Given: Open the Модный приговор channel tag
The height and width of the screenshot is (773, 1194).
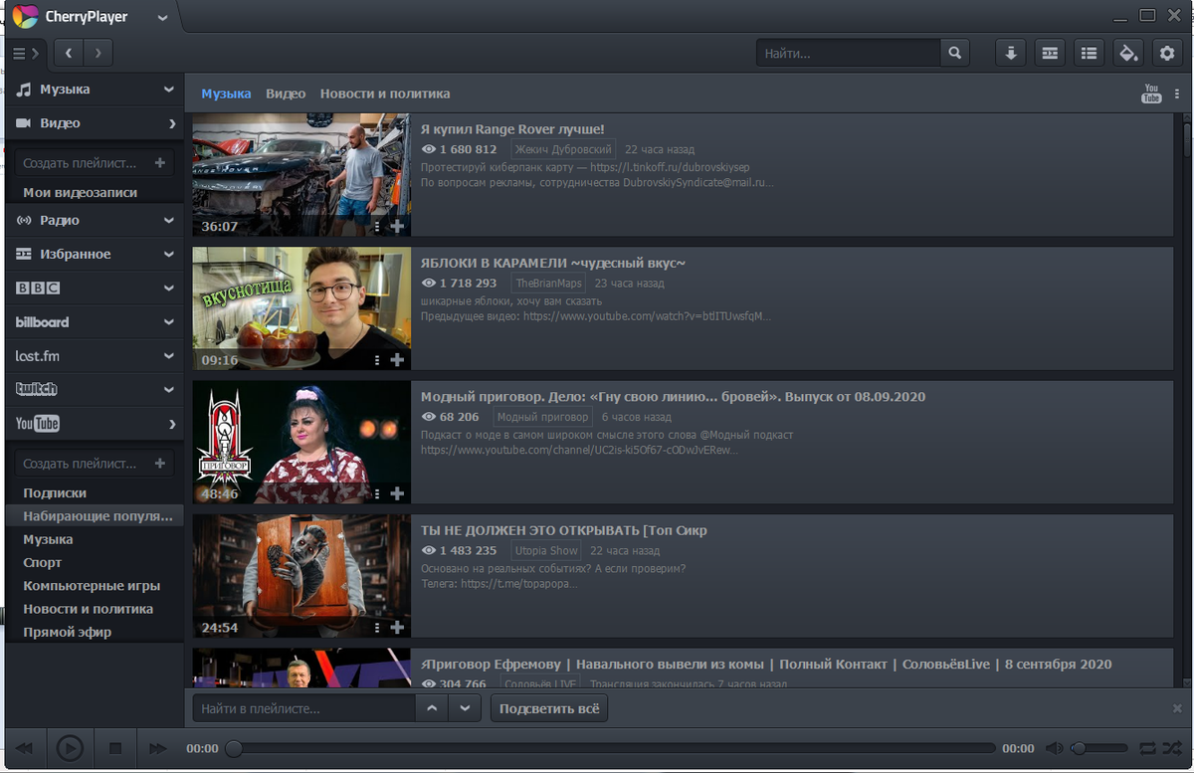Looking at the screenshot, I should click(542, 417).
